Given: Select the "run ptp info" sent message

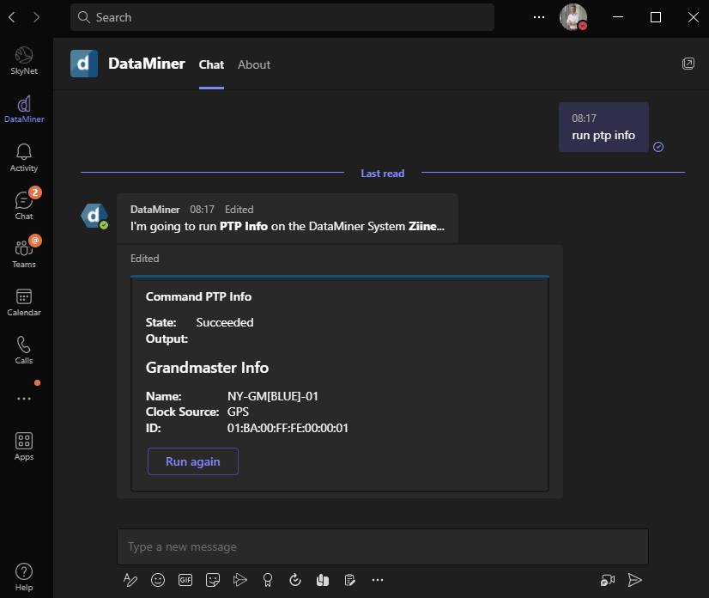Looking at the screenshot, I should click(603, 127).
